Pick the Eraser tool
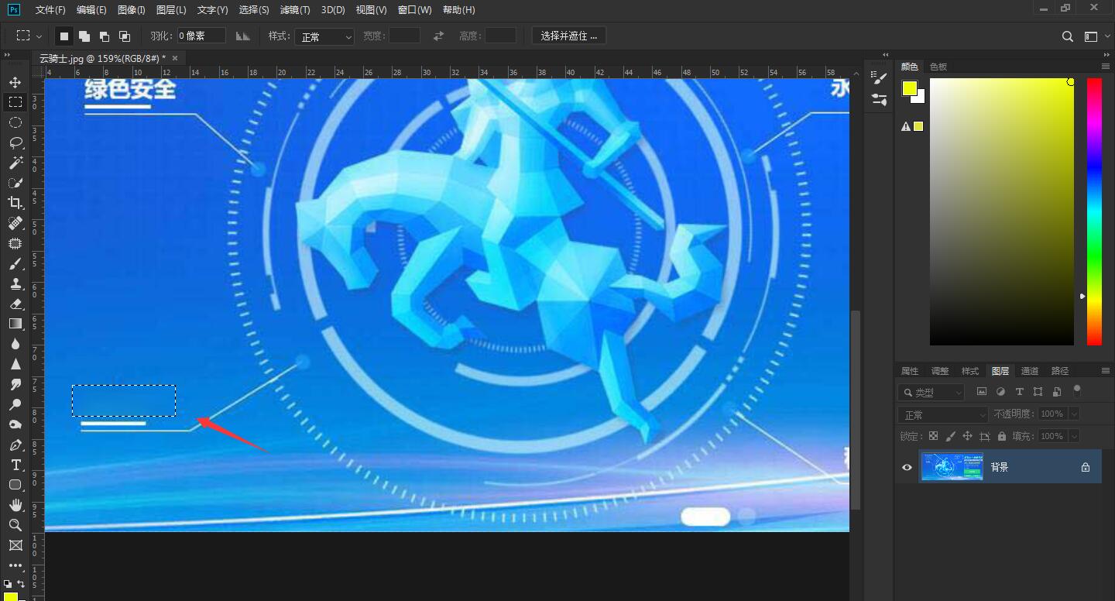Screen dimensions: 1115x601 (15, 304)
